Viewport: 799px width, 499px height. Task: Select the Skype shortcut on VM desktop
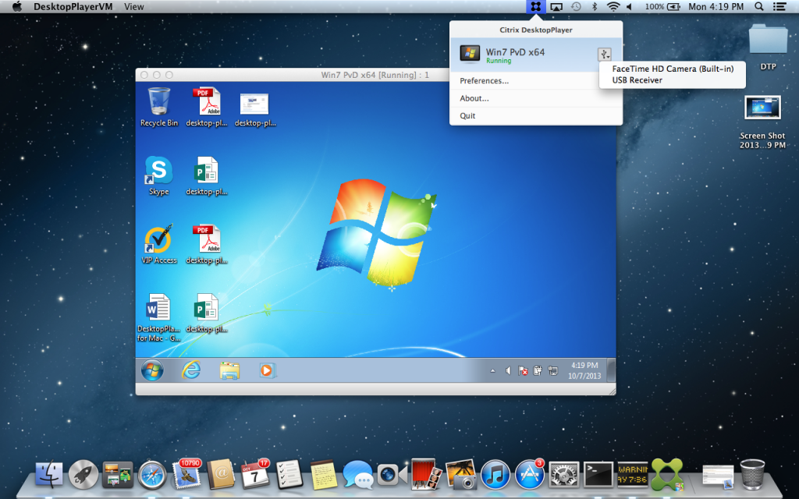(x=159, y=175)
